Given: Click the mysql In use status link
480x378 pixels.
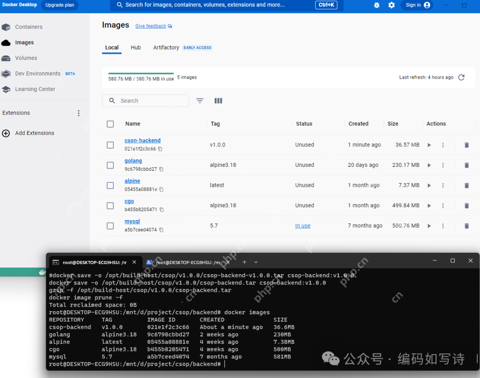Looking at the screenshot, I should (x=303, y=226).
